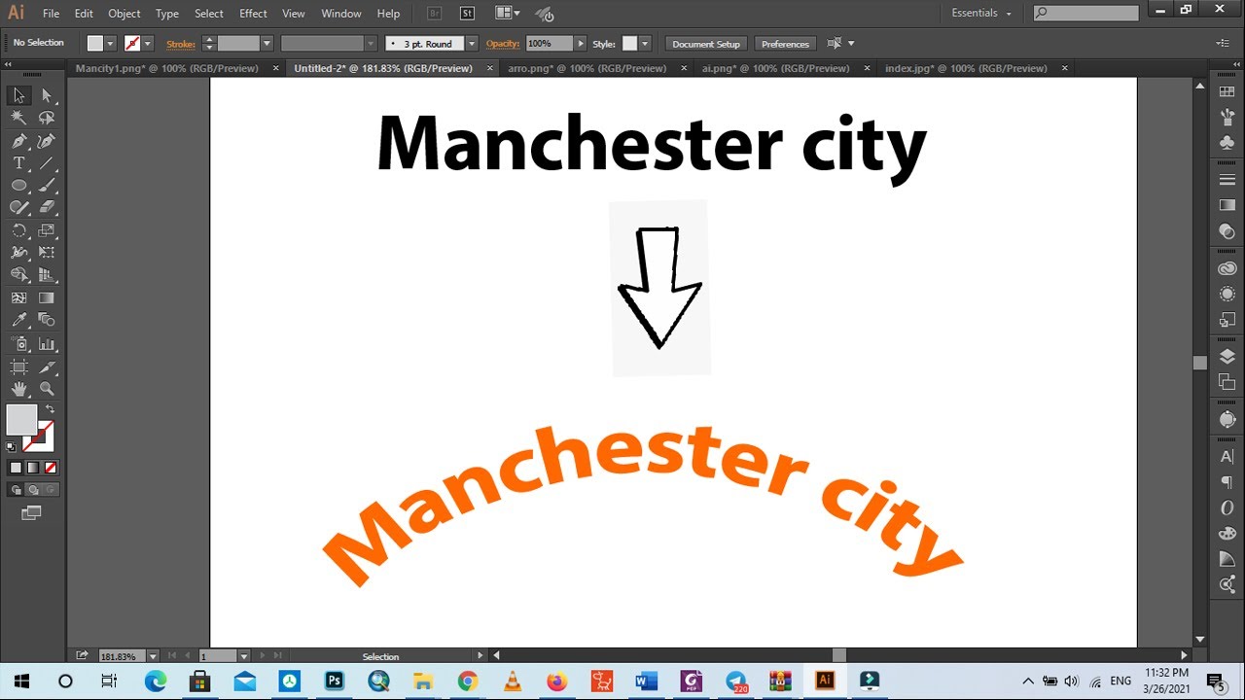The width and height of the screenshot is (1245, 700).
Task: Enable Draw Normal mode
Action: (17, 490)
